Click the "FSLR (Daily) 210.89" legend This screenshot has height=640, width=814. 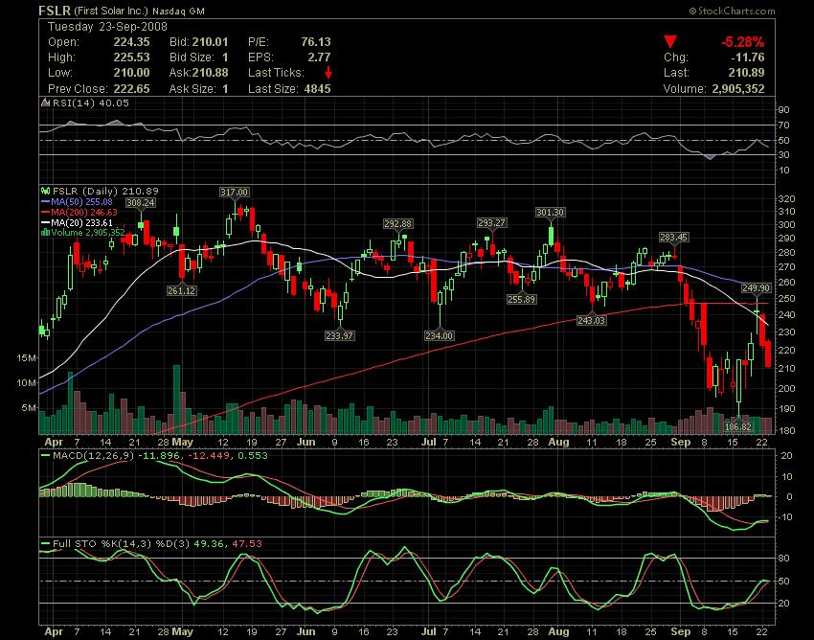pyautogui.click(x=105, y=192)
